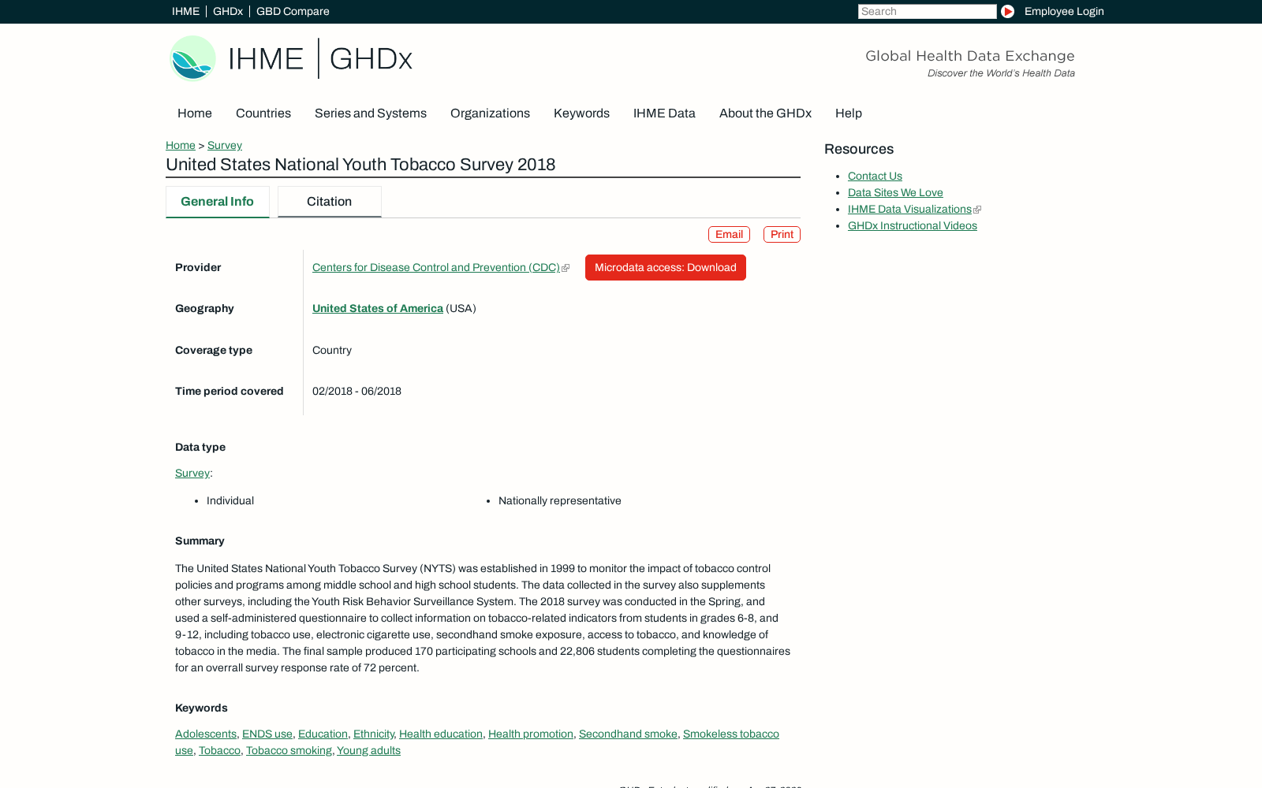Click the Education keyword
The image size is (1262, 788).
coord(323,734)
